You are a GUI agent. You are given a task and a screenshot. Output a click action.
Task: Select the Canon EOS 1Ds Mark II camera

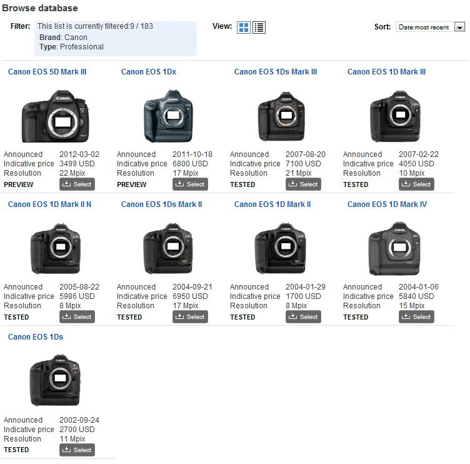pyautogui.click(x=190, y=316)
